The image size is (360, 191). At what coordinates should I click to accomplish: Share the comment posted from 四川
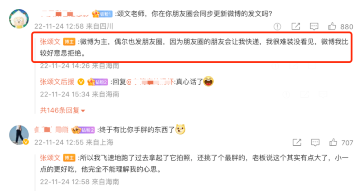click(296, 26)
